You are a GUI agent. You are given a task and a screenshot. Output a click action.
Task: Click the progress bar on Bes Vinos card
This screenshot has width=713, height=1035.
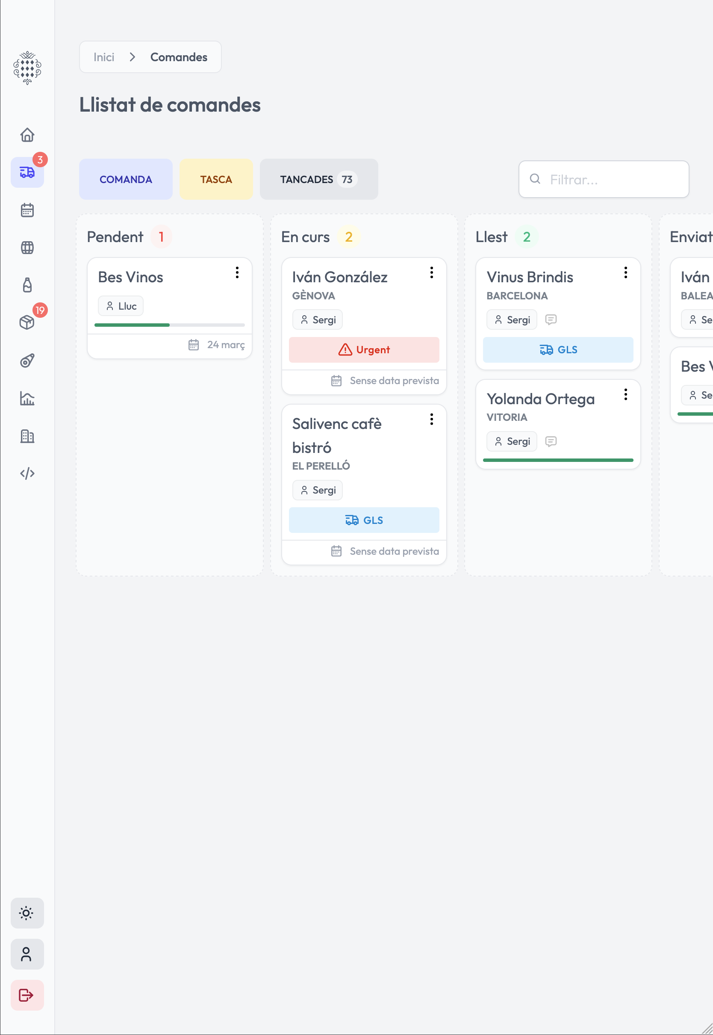point(169,325)
